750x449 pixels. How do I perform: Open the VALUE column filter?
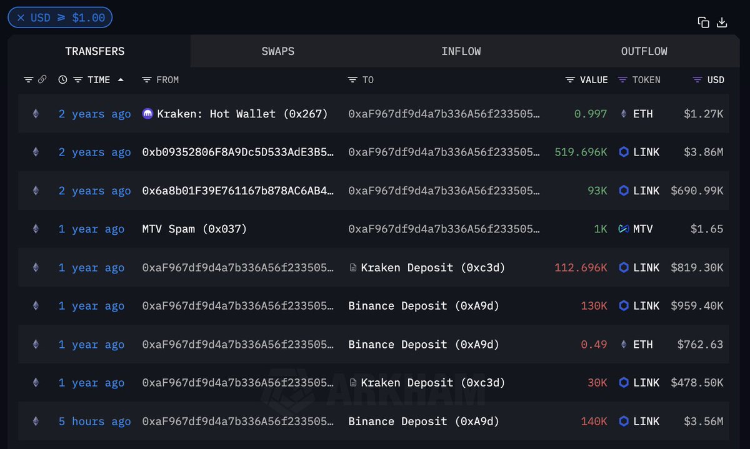tap(570, 80)
